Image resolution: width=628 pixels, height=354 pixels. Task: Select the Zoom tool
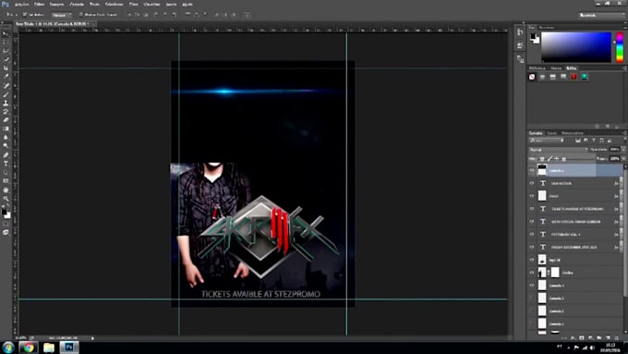coord(6,199)
